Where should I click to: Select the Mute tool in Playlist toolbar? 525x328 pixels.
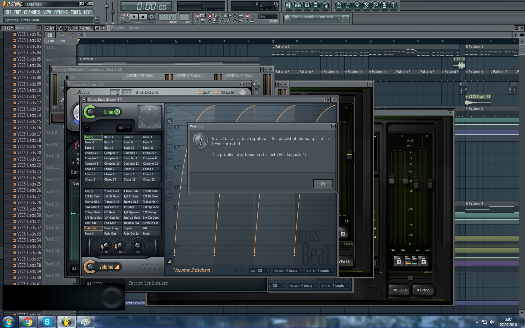(76, 28)
